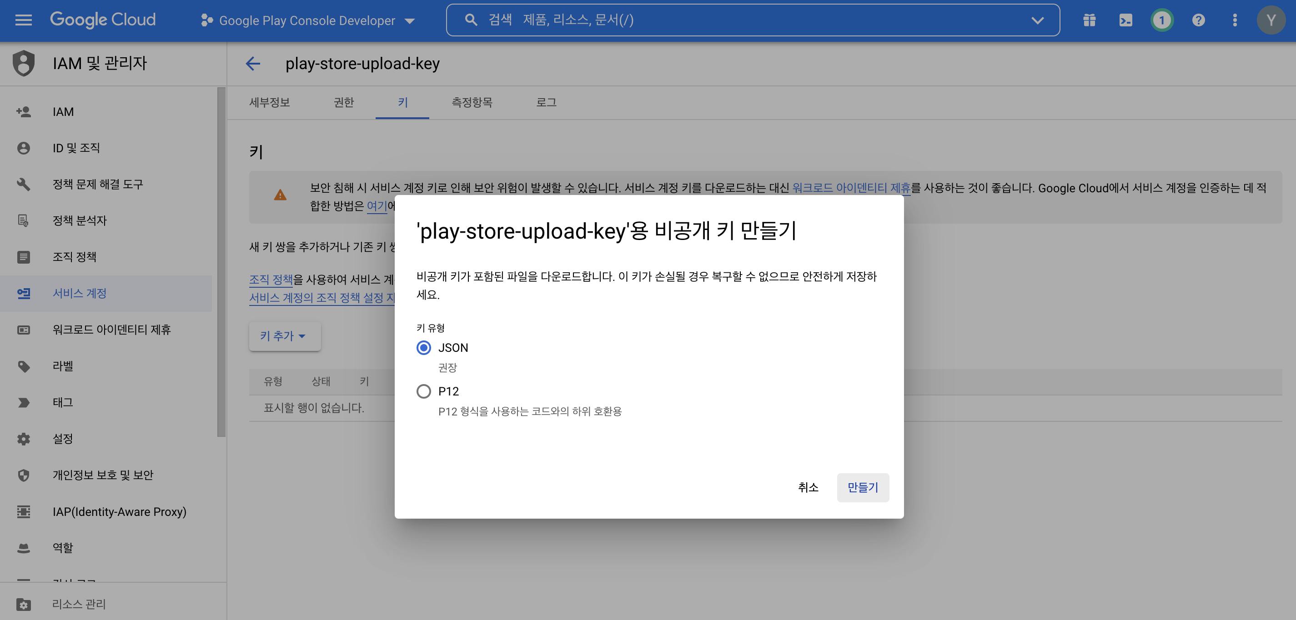Open the 조직 정책 link in body text

(x=271, y=280)
